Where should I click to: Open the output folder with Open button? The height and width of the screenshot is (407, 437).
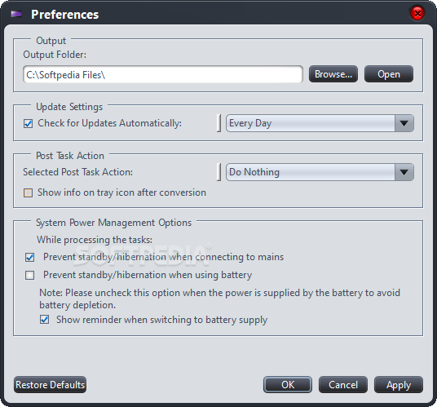(x=389, y=74)
